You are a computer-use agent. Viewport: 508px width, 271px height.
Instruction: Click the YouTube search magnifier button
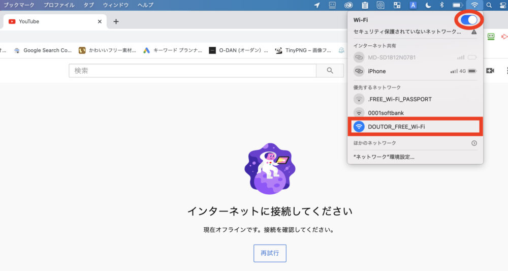click(330, 70)
